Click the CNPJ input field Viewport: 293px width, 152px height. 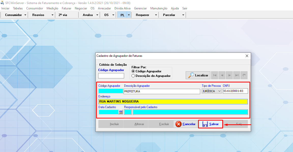coord(235,91)
